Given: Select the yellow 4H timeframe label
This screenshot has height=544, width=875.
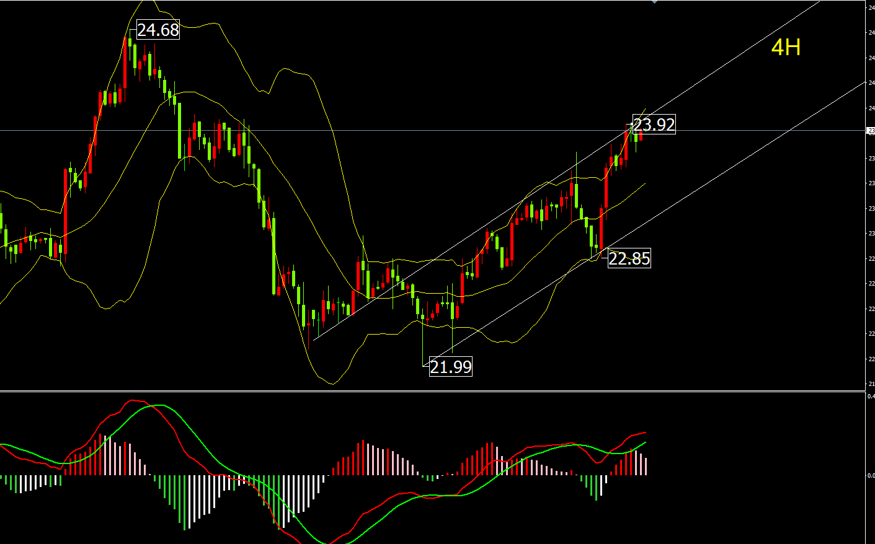Looking at the screenshot, I should 786,47.
